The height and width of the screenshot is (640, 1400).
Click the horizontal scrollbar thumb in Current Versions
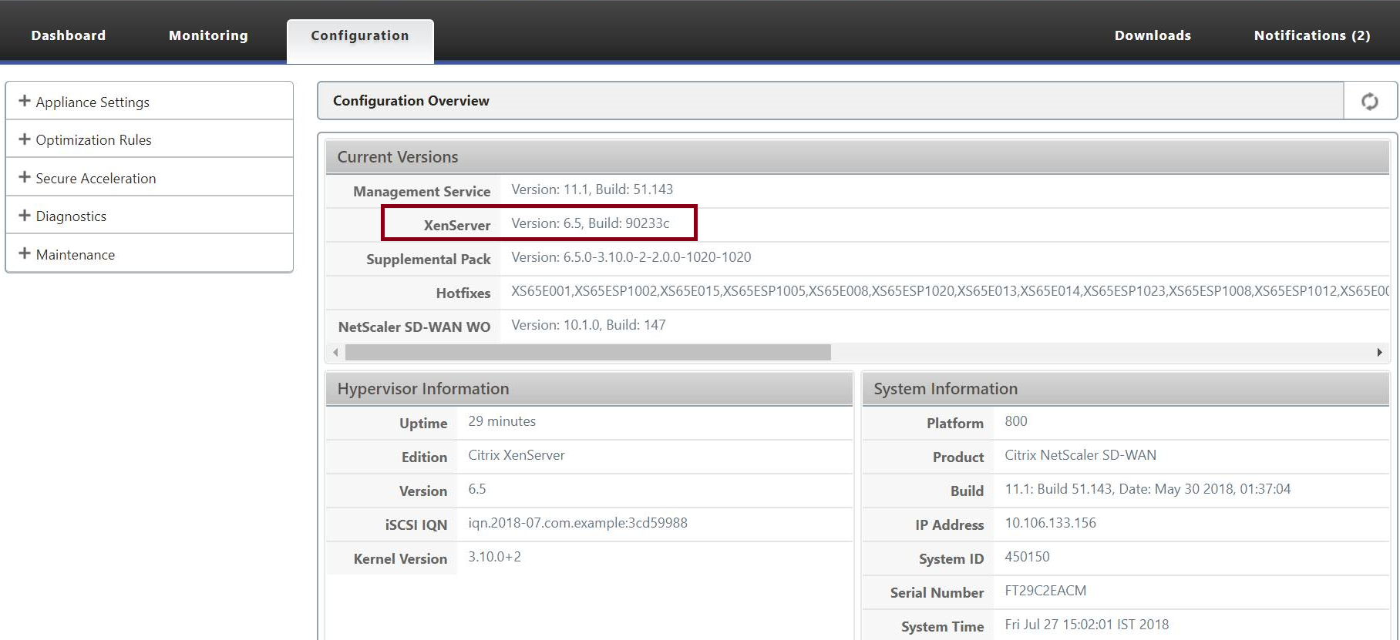click(x=588, y=352)
